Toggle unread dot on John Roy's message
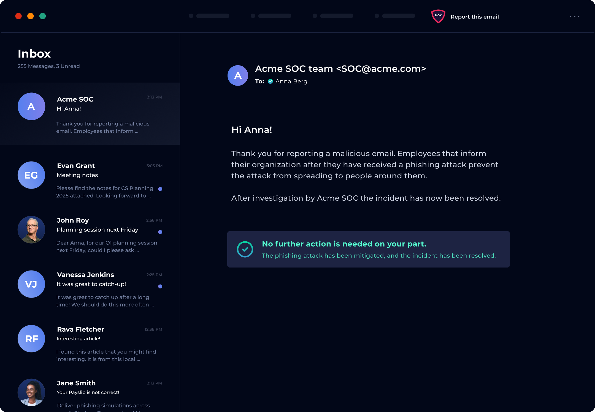The image size is (595, 412). click(160, 232)
